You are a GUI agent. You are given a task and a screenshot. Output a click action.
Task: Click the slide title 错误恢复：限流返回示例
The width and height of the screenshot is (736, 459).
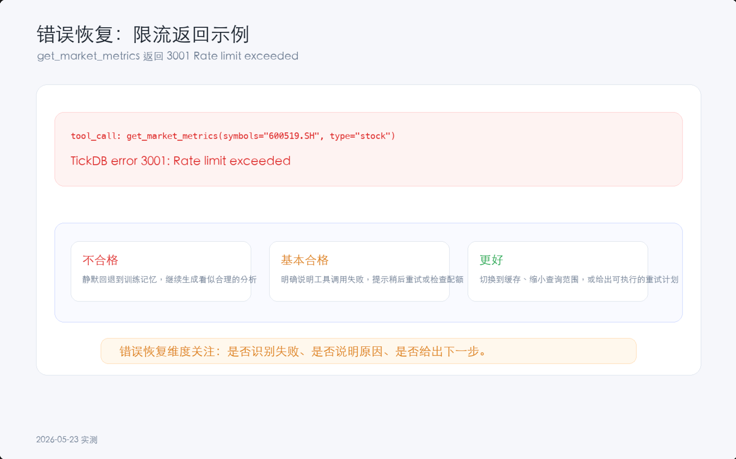click(x=143, y=34)
